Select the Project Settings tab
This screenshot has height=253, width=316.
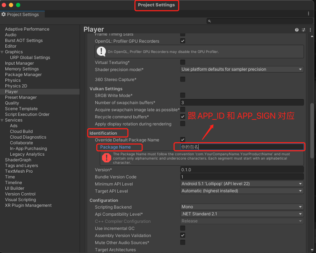click(22, 15)
